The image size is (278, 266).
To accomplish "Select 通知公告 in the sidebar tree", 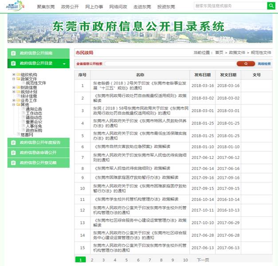I will click(34, 109).
